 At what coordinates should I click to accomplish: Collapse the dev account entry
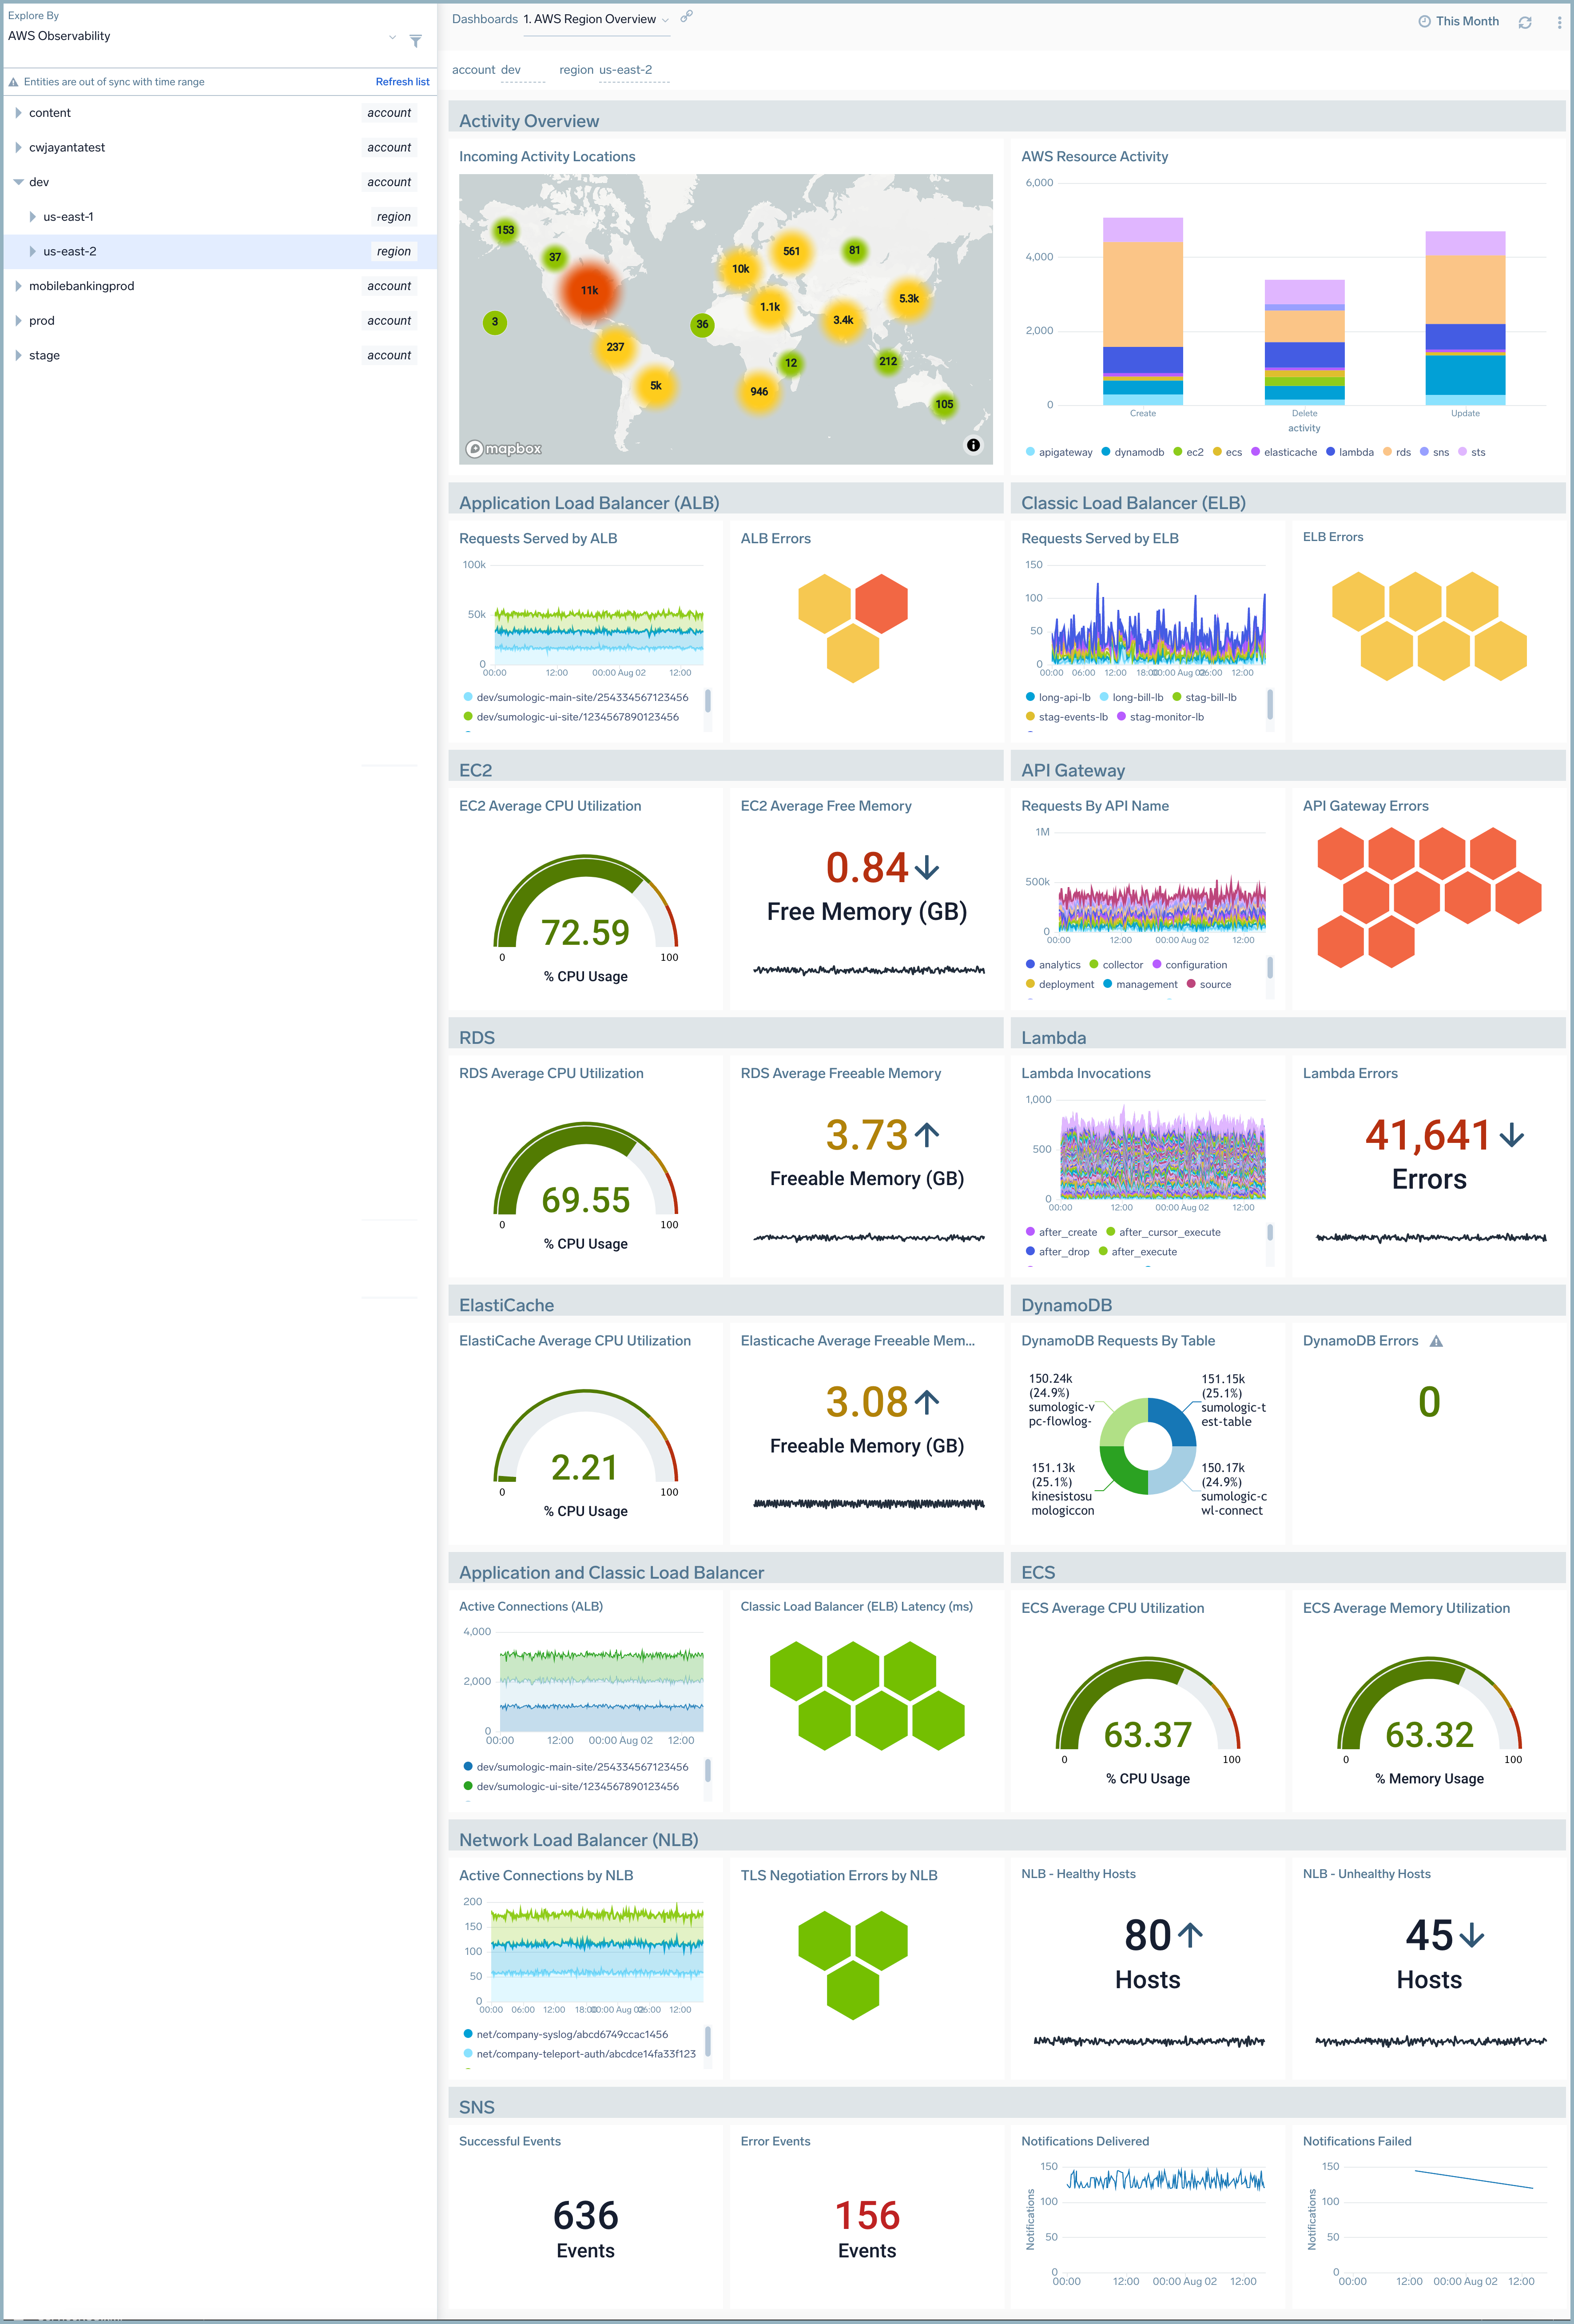18,182
